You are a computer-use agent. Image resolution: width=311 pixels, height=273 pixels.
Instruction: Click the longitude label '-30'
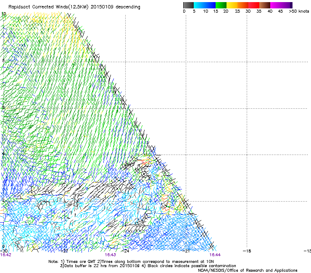click(x=4, y=251)
